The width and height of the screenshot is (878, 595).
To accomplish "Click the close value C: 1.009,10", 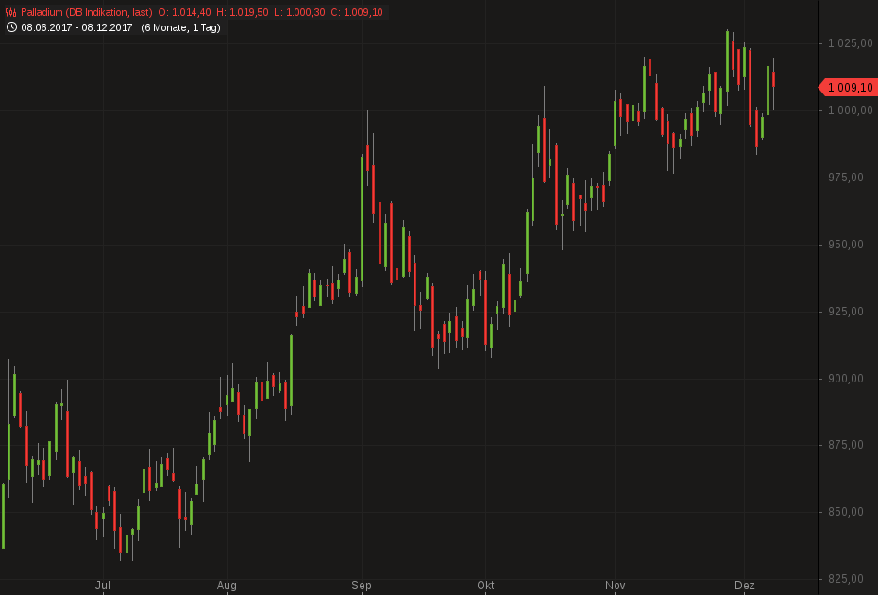I will 357,12.
